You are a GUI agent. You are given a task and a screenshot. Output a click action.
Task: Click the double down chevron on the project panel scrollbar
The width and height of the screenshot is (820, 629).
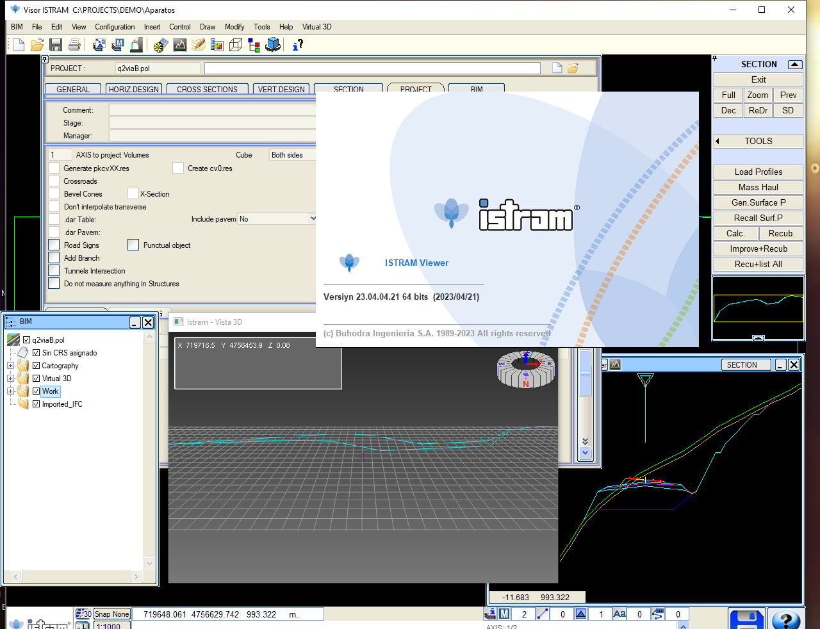(x=585, y=441)
